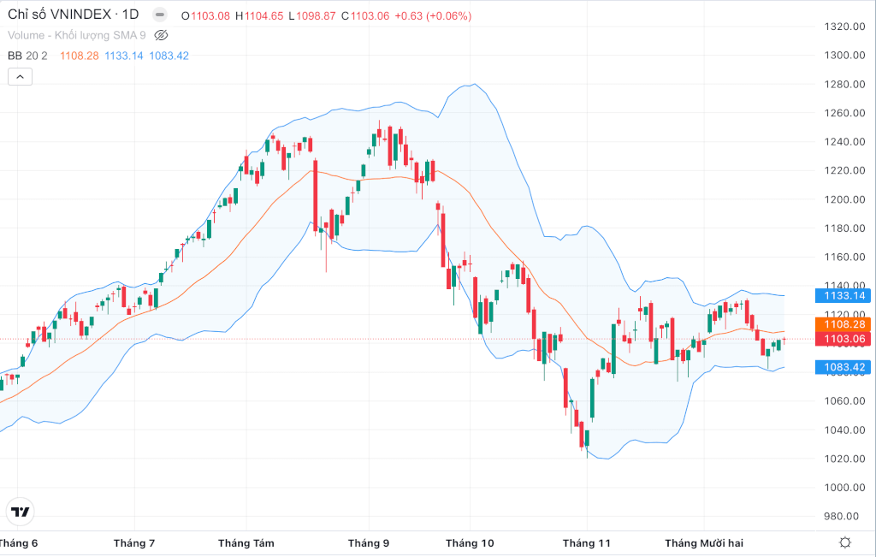Click the gray market status pill beside 1D
The image size is (876, 557).
(x=160, y=15)
